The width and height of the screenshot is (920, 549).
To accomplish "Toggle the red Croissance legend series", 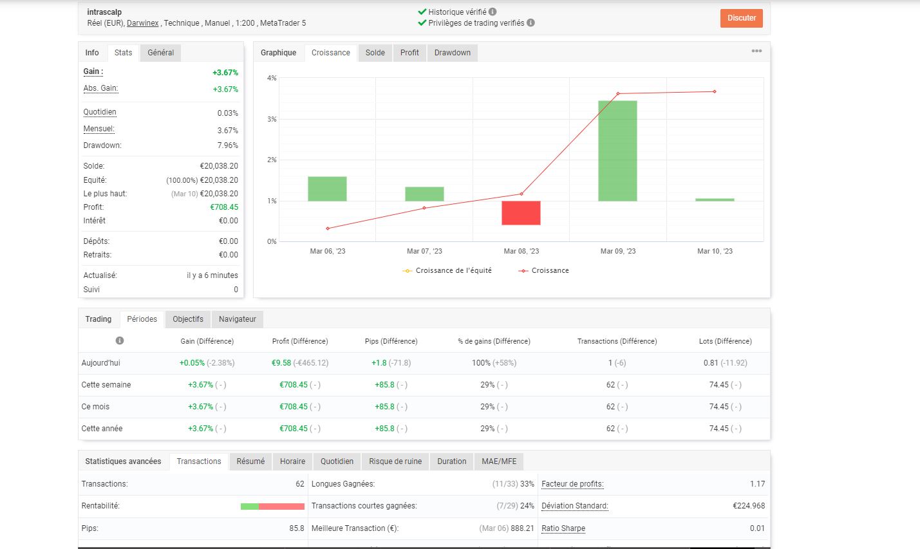I will (543, 270).
